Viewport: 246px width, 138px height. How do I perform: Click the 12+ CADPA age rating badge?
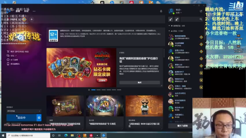[x=53, y=36]
